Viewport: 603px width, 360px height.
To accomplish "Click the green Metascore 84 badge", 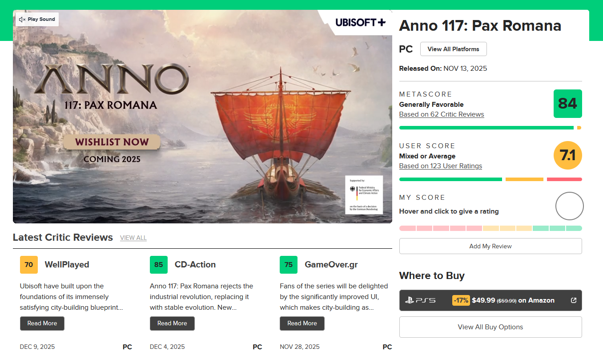I will coord(567,104).
